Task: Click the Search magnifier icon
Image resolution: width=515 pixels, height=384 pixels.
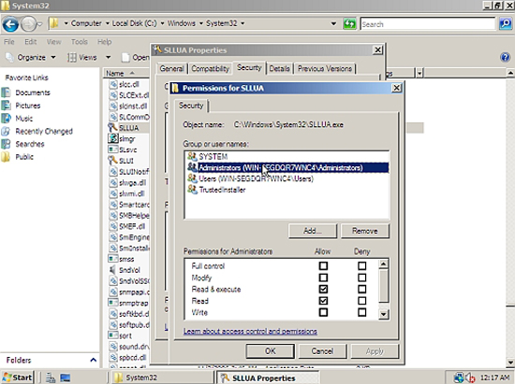Action: (505, 24)
